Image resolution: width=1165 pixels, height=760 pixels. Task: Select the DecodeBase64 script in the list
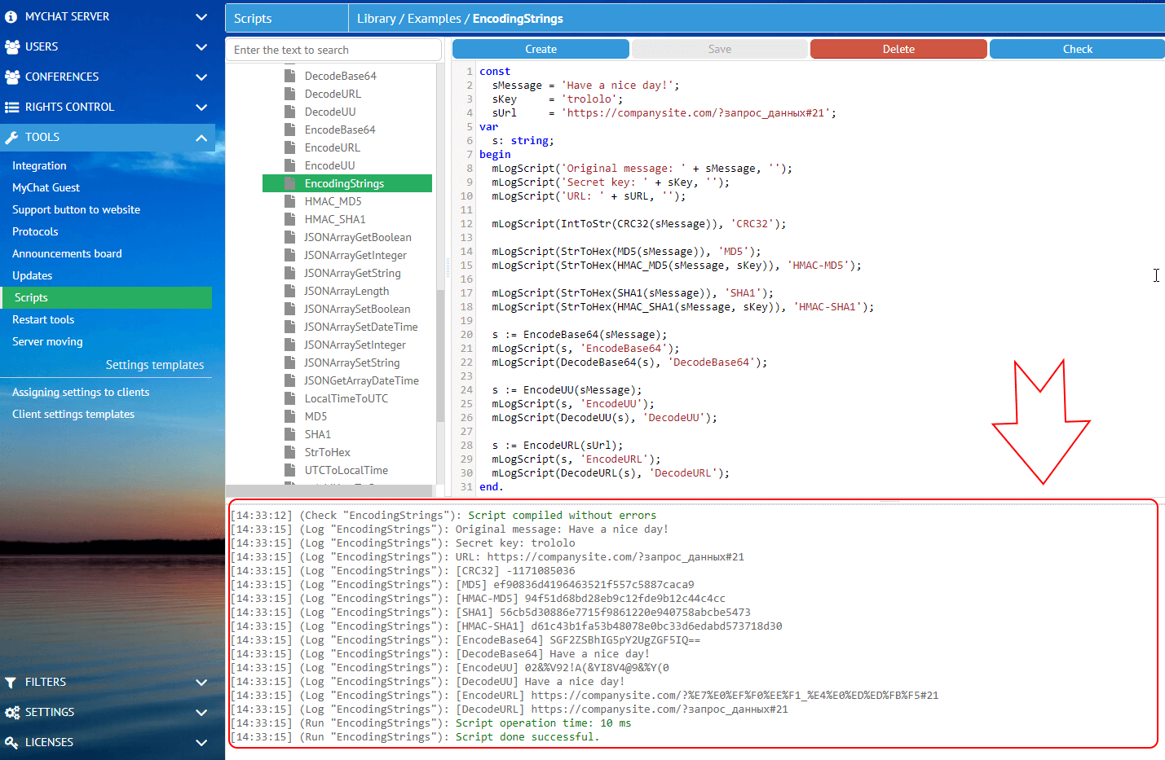pos(340,76)
